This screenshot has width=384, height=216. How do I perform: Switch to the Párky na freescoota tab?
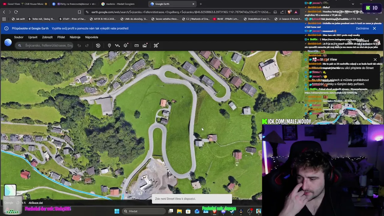[74, 4]
